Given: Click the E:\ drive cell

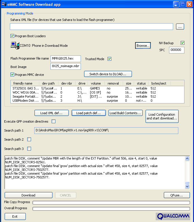Looking at the screenshot, I should click(x=79, y=88).
